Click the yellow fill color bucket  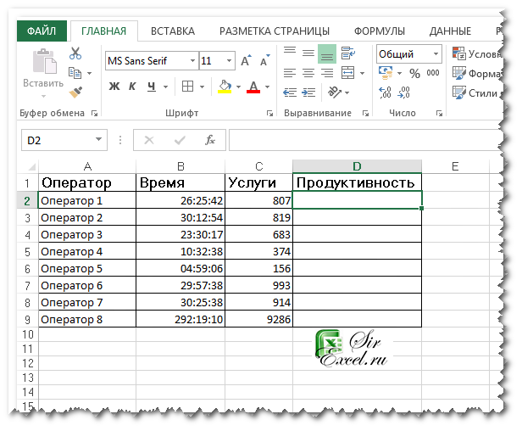tap(225, 87)
